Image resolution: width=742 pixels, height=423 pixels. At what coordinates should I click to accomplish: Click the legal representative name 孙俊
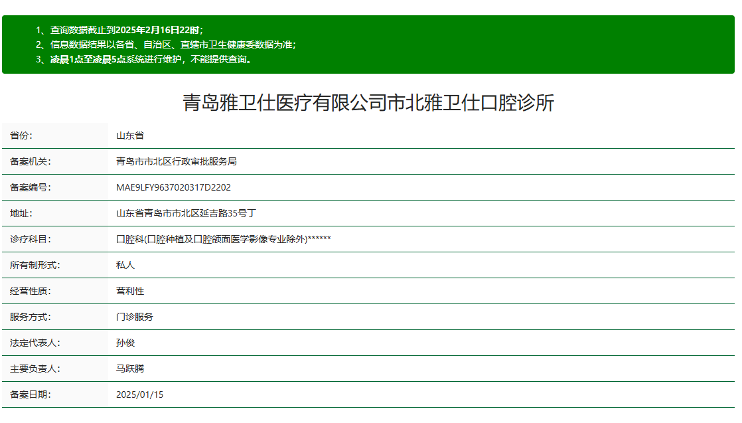(x=125, y=343)
